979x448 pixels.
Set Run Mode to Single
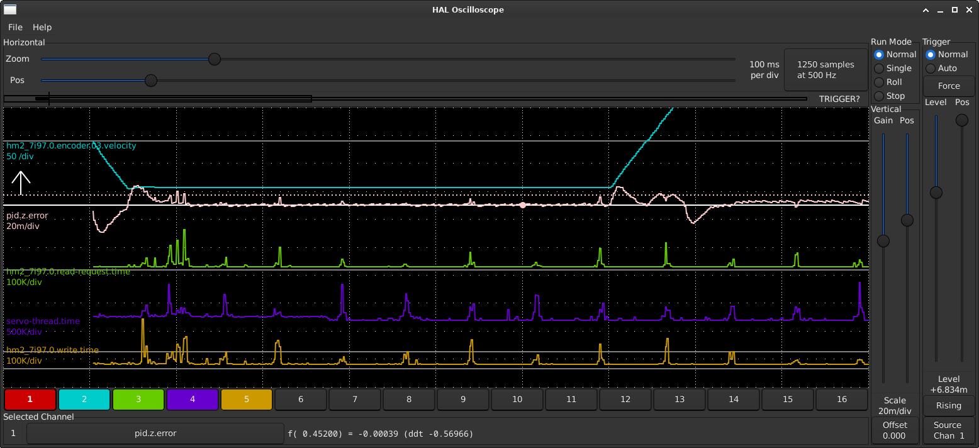[x=879, y=69]
